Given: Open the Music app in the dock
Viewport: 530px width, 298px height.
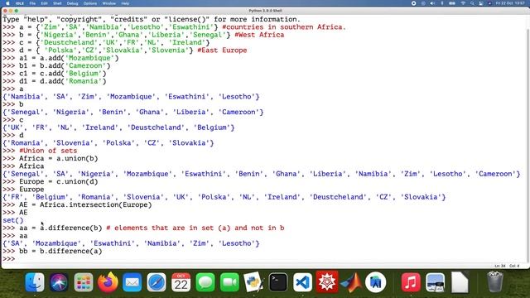Looking at the screenshot, I should point(411,281).
